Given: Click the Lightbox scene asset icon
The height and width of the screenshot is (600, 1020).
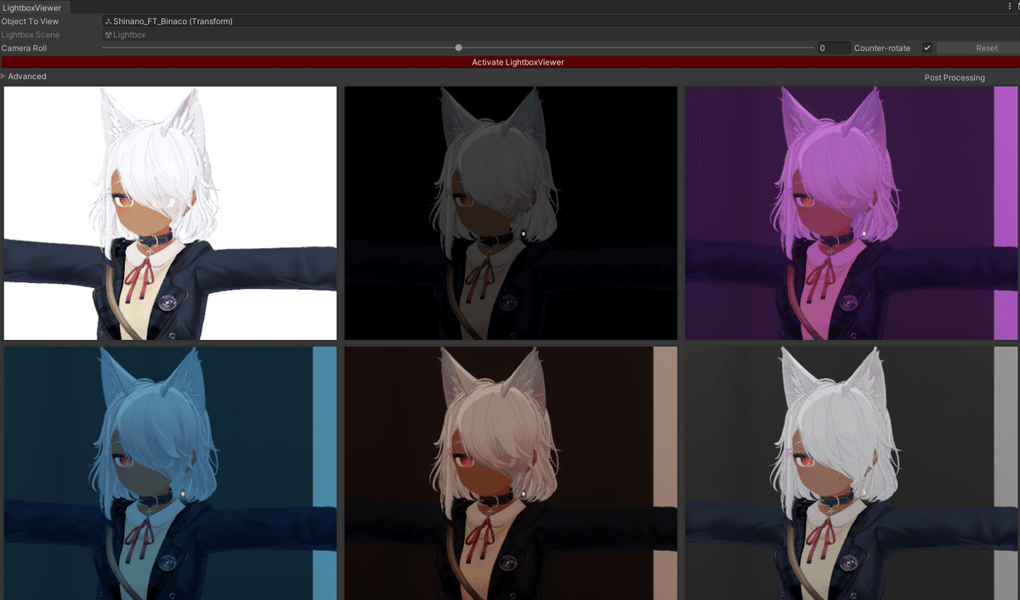Looking at the screenshot, I should 107,35.
